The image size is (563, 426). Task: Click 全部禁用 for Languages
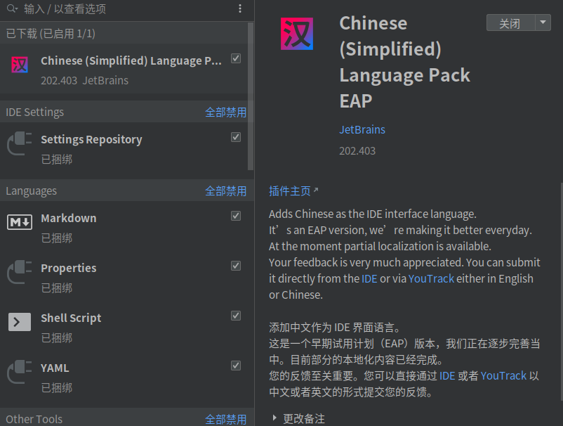(x=225, y=191)
